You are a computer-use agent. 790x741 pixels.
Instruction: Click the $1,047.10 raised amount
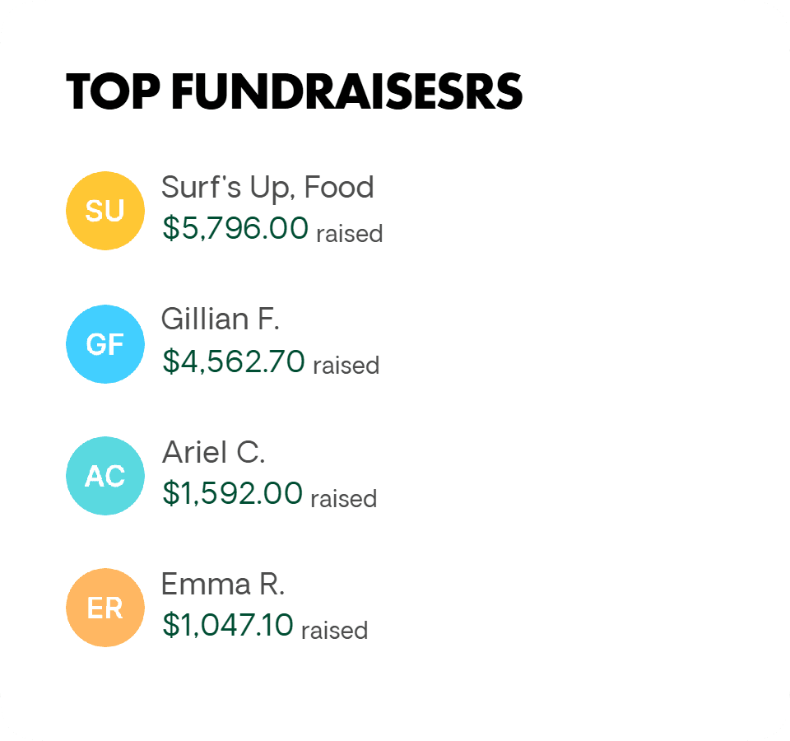point(228,625)
